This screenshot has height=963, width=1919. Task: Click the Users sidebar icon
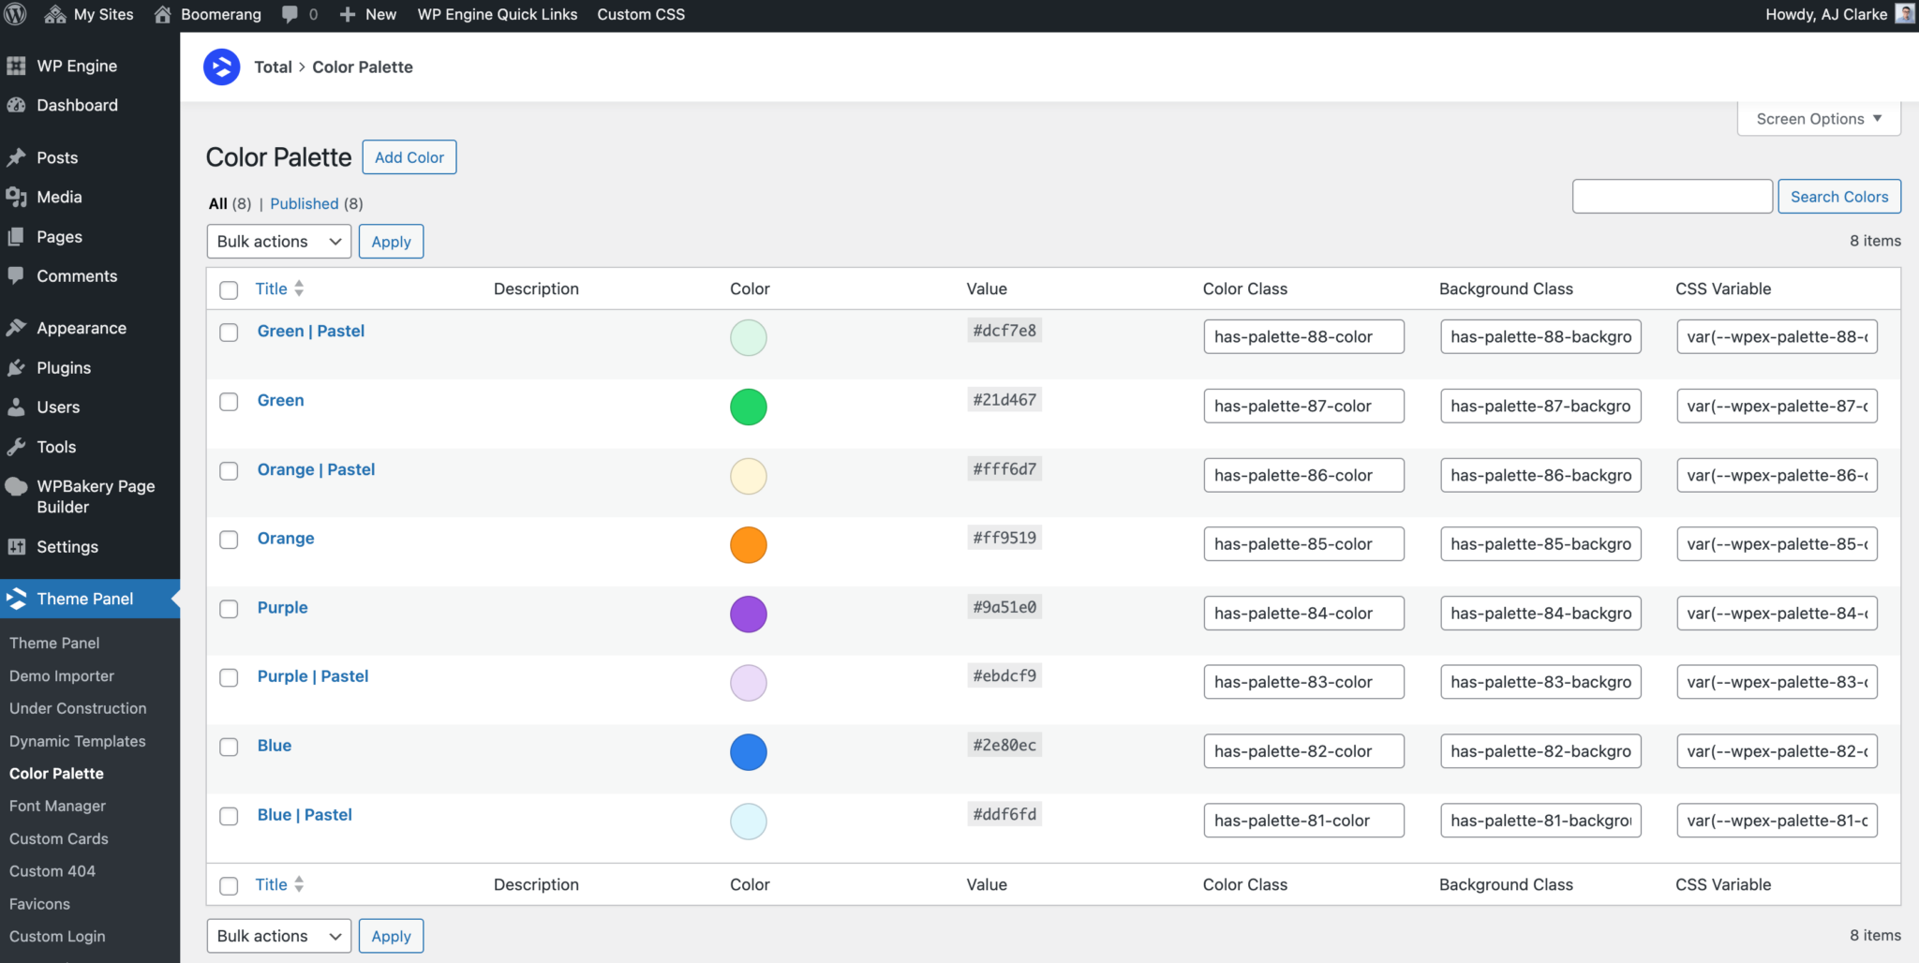click(17, 407)
